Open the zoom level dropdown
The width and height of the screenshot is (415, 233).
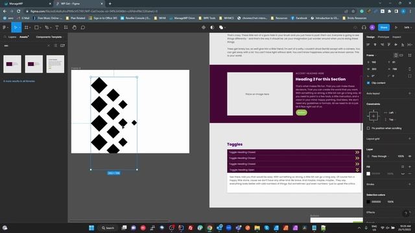[x=408, y=27]
